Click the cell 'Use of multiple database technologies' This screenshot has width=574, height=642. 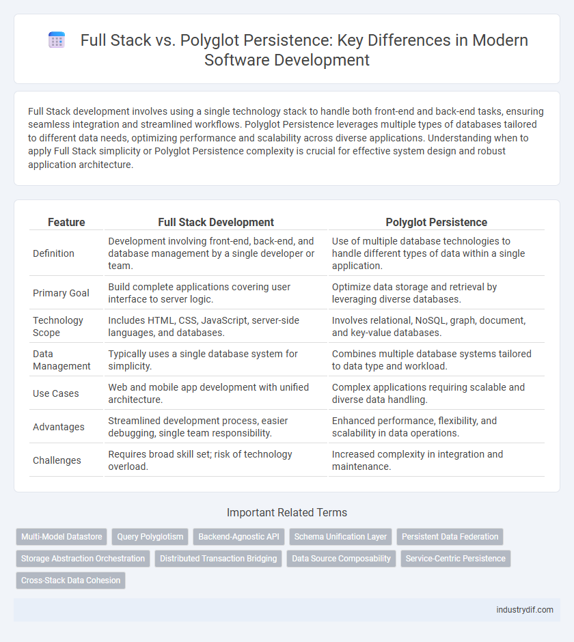click(x=437, y=253)
